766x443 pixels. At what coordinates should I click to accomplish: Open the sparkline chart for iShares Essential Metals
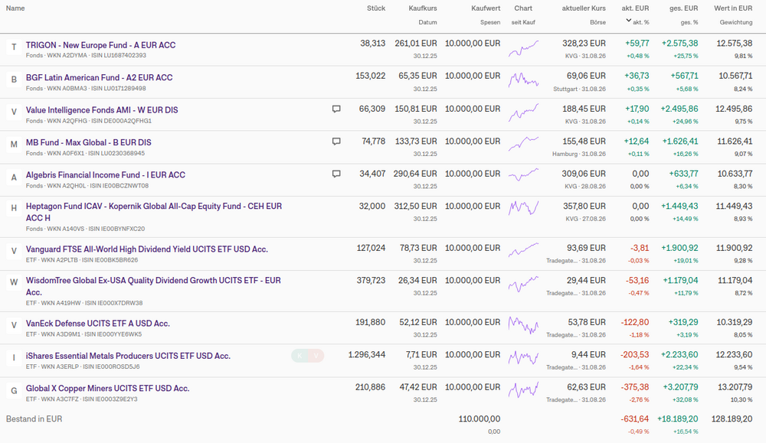point(523,358)
